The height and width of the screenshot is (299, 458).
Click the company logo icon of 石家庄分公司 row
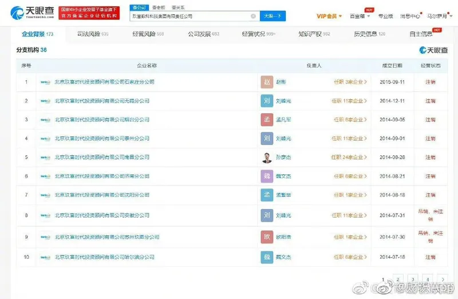pyautogui.click(x=45, y=82)
